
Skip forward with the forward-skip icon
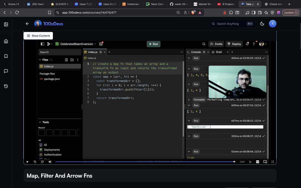pos(42,162)
